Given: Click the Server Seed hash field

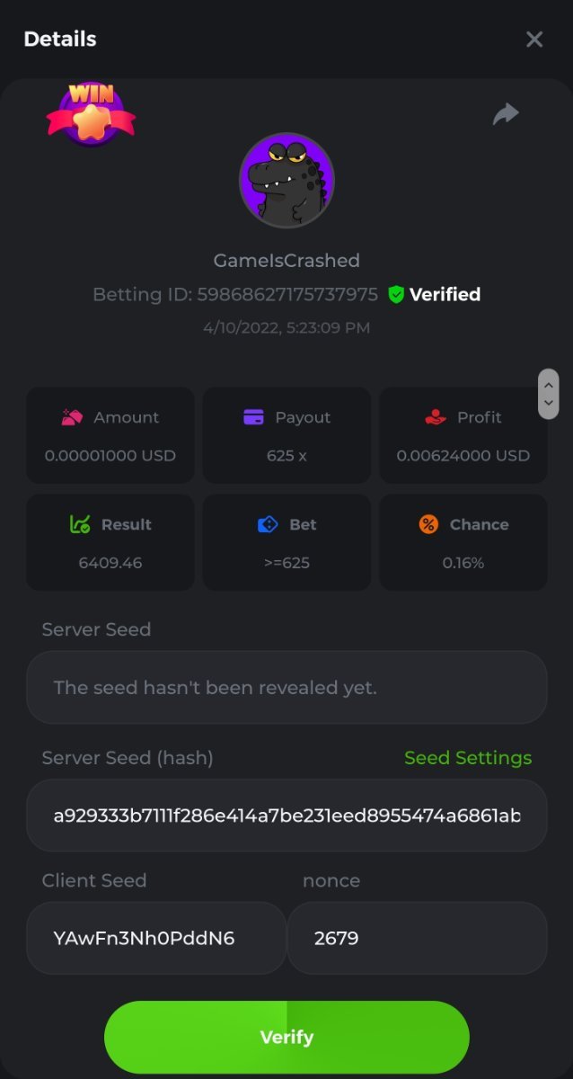Looking at the screenshot, I should 286,816.
